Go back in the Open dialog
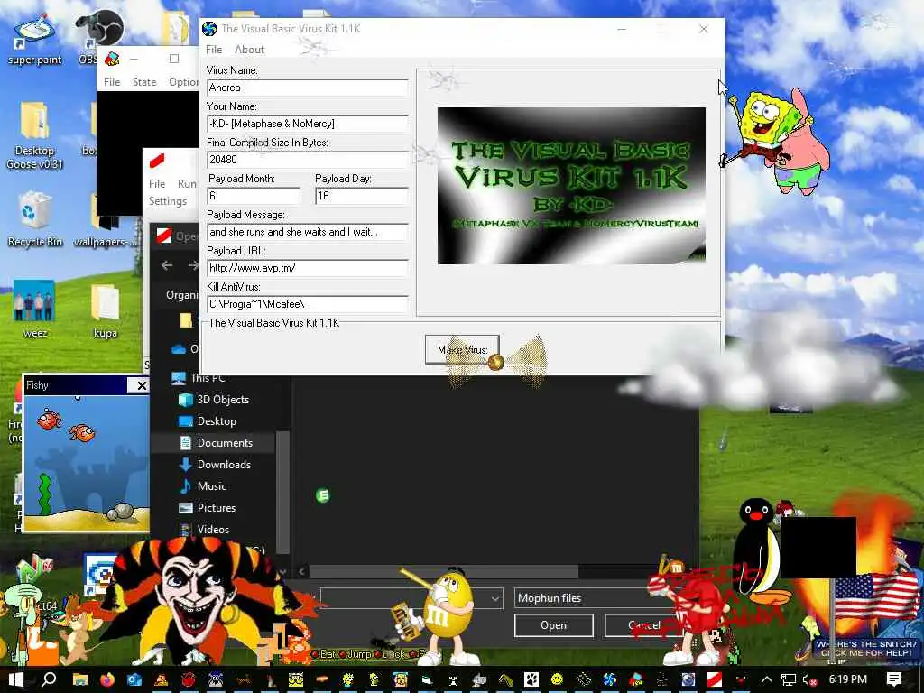The width and height of the screenshot is (924, 693). [x=167, y=265]
